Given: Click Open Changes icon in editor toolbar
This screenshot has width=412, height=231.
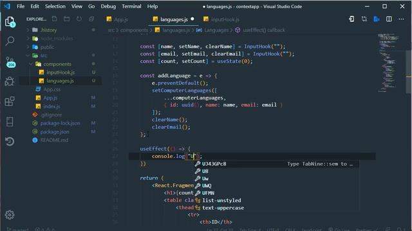Looking at the screenshot, I should coord(351,19).
